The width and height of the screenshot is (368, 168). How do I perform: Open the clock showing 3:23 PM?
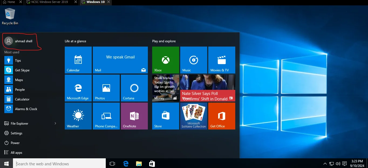pos(357,163)
